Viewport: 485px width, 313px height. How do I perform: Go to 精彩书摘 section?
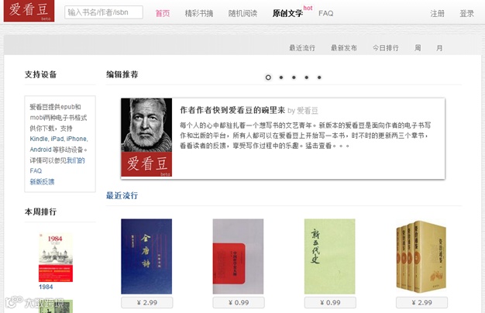199,13
